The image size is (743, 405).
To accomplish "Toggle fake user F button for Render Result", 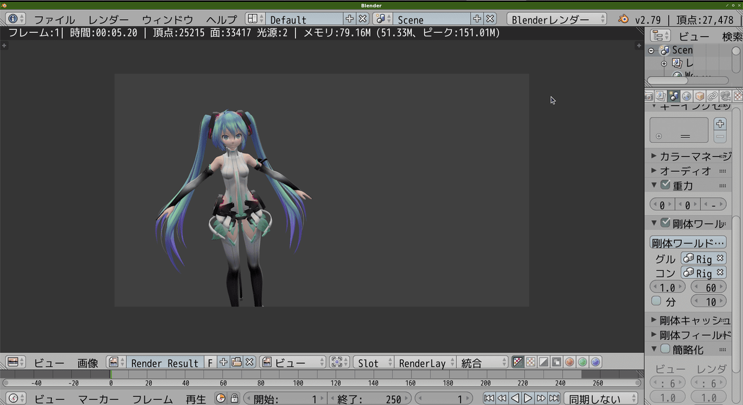I will [210, 363].
